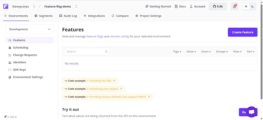
Task: Follow the remote config link
Action: 119,36
